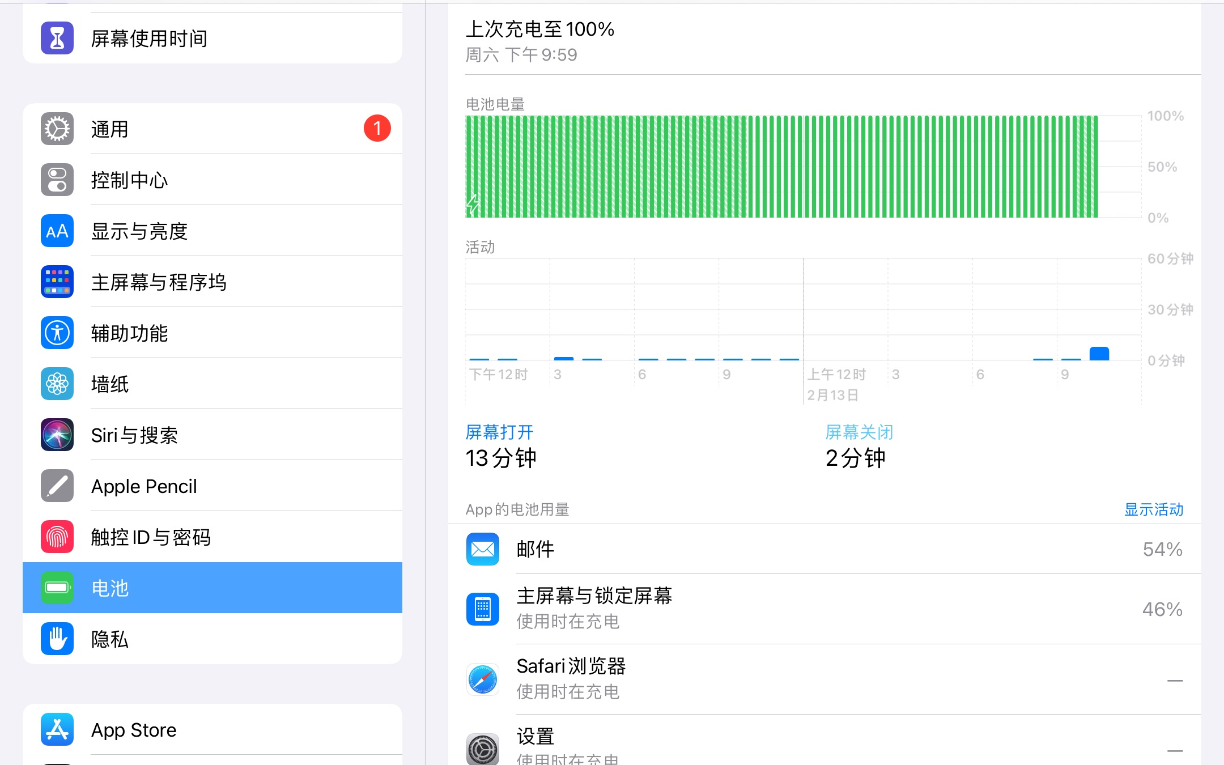Viewport: 1224px width, 765px height.
Task: Open App Store settings
Action: coord(212,729)
